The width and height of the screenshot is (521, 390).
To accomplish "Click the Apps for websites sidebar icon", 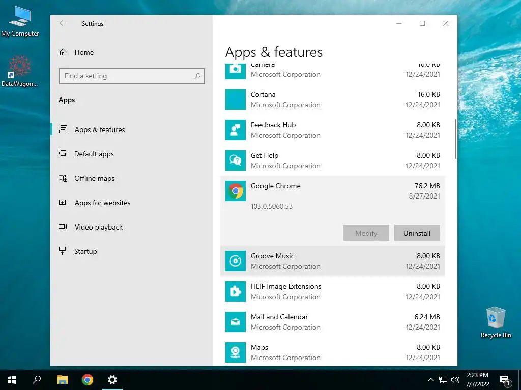I will point(62,202).
